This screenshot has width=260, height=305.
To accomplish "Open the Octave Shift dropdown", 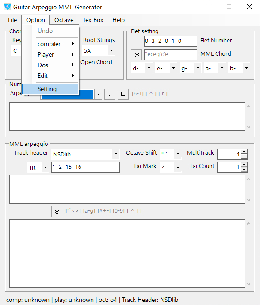I will pyautogui.click(x=178, y=154).
